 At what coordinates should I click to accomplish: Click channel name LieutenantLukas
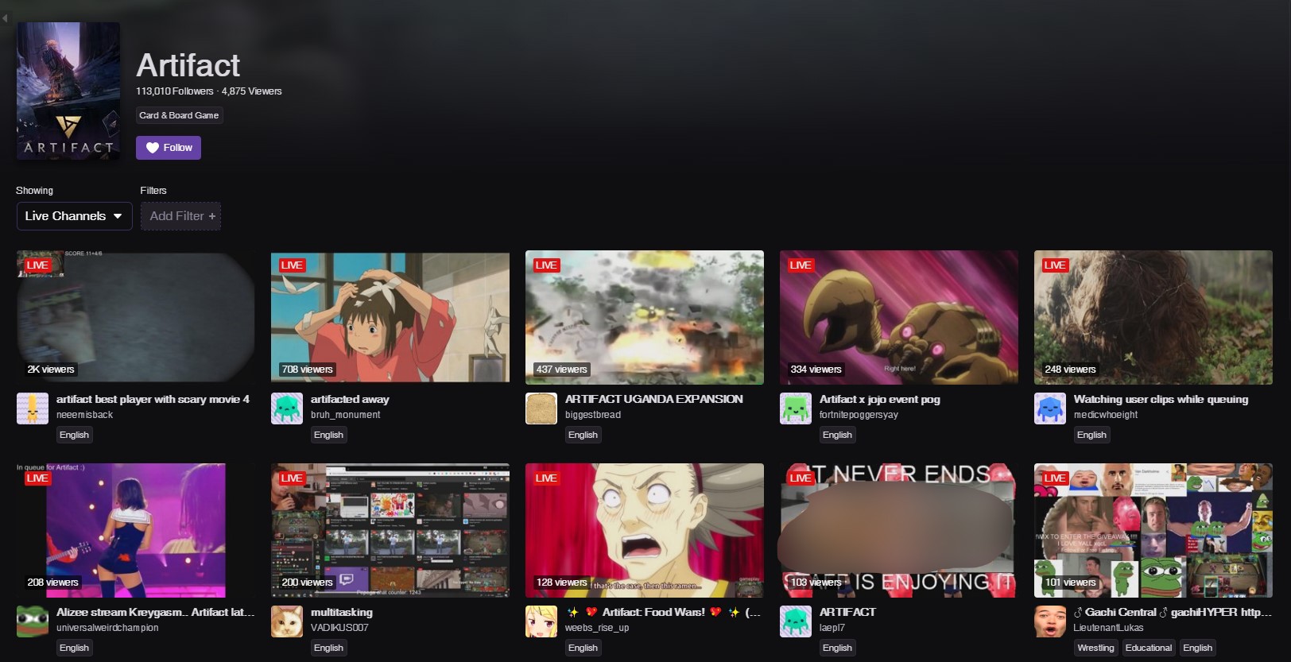pos(1108,628)
